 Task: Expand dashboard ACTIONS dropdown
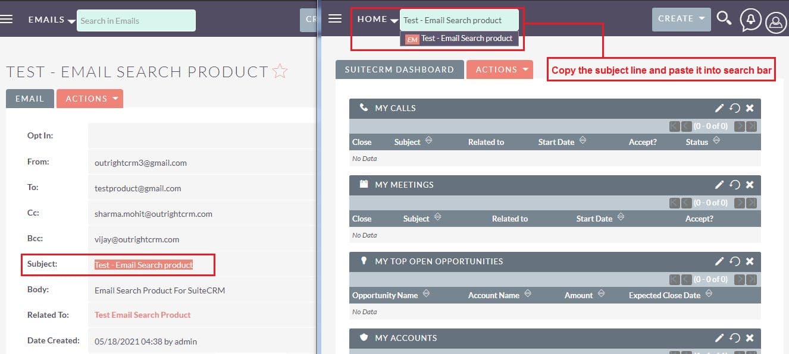click(500, 69)
